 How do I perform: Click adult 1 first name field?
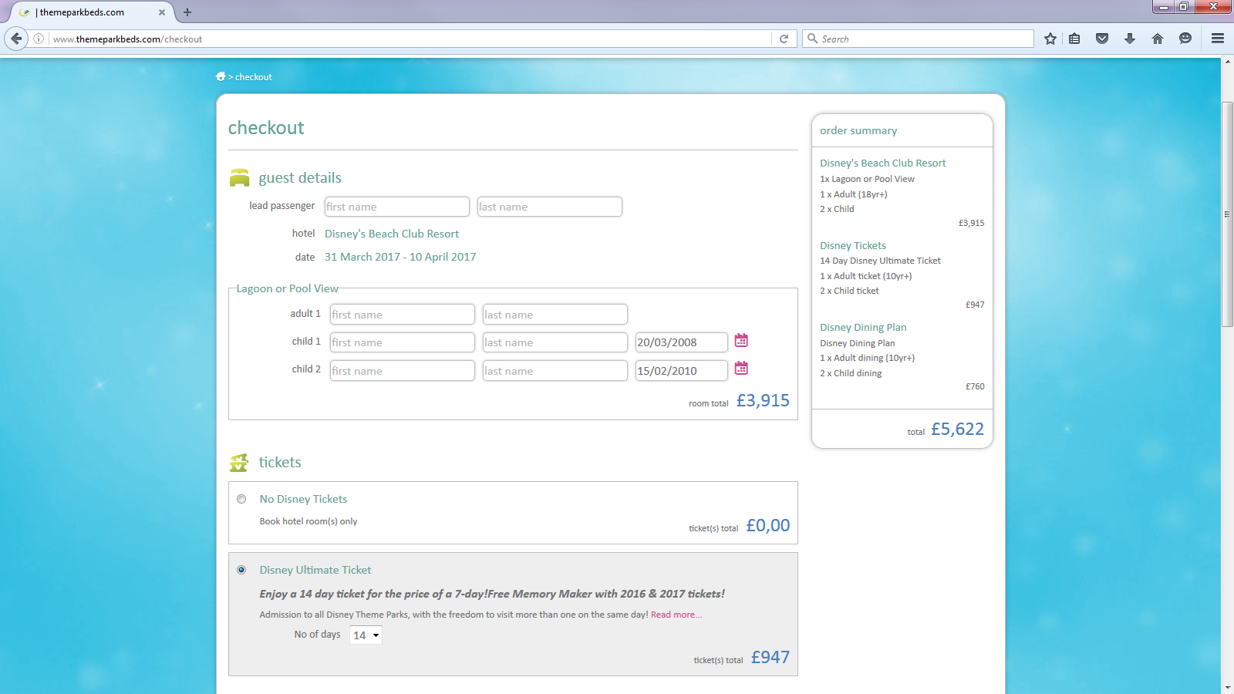click(402, 315)
